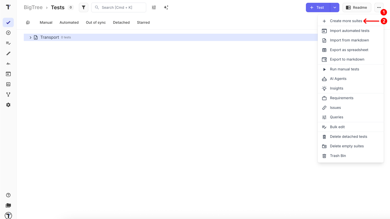Image resolution: width=390 pixels, height=219 pixels.
Task: Open the branching icon in the sidebar
Action: click(8, 94)
